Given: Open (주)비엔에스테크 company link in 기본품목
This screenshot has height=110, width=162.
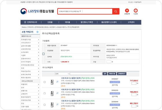Looking at the screenshot, I should 66,56.
